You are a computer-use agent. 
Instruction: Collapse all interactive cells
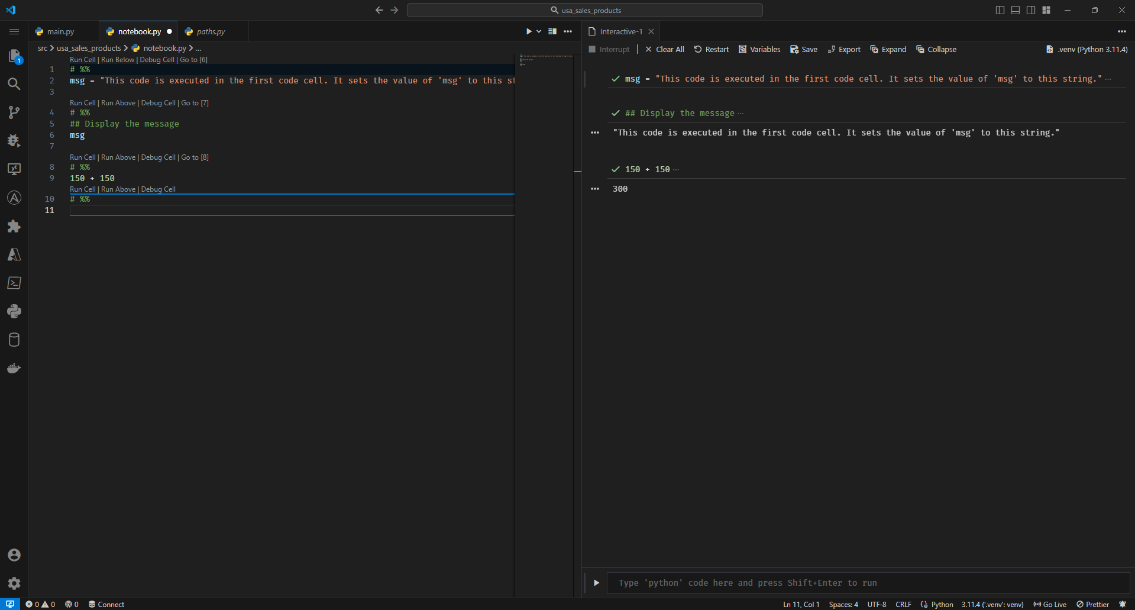[936, 49]
